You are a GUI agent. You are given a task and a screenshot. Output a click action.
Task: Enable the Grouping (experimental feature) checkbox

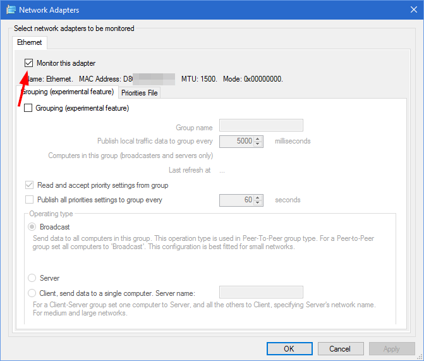pyautogui.click(x=28, y=108)
